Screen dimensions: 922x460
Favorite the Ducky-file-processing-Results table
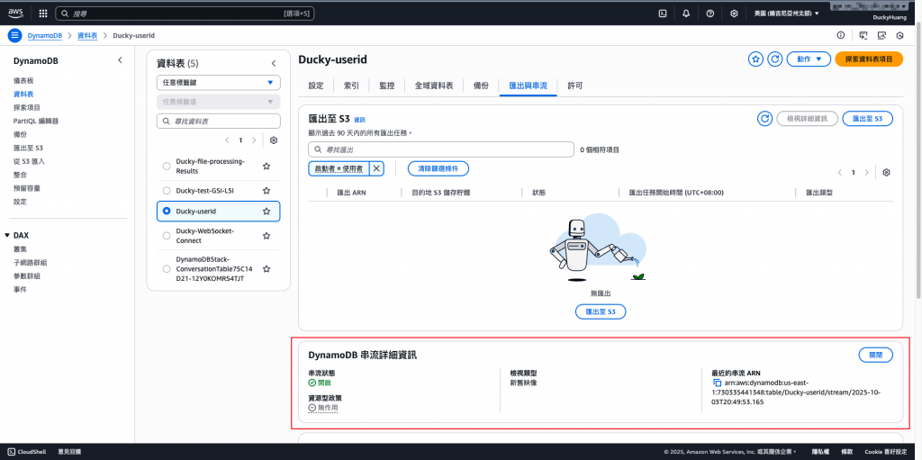tap(267, 167)
